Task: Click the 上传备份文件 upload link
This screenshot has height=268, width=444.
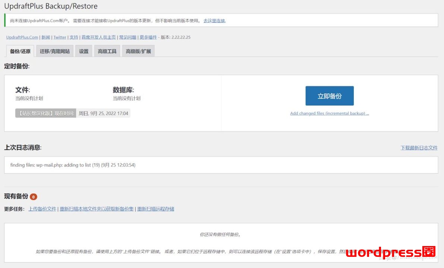Action: tap(42, 209)
